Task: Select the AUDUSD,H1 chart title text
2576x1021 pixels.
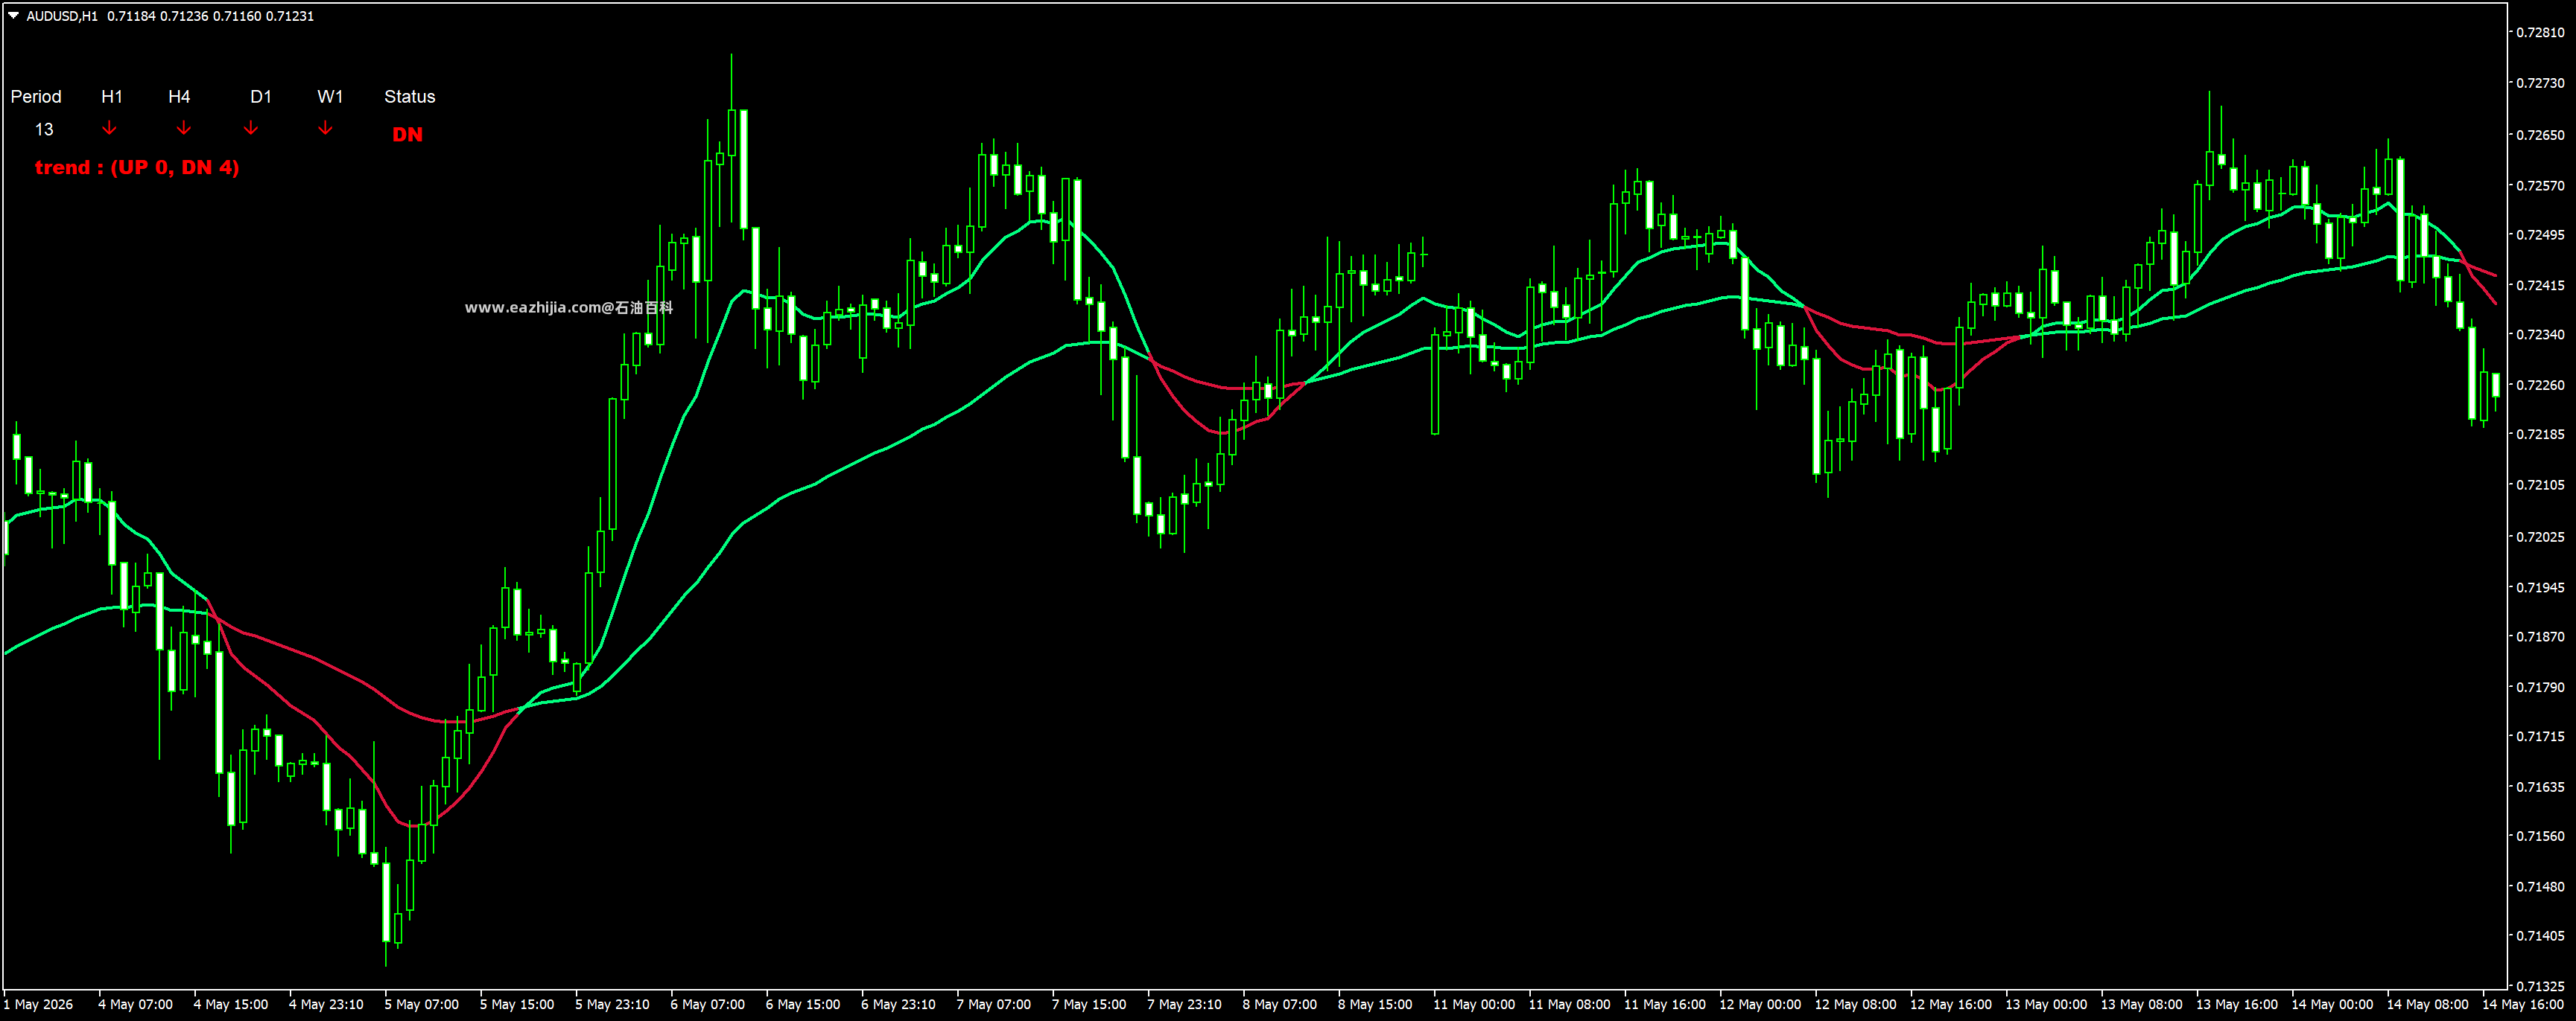Action: pyautogui.click(x=62, y=16)
